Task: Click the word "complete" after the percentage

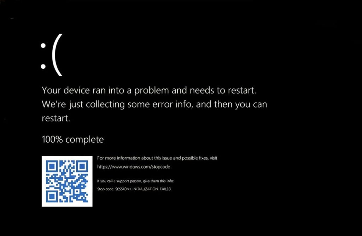Action: pyautogui.click(x=84, y=140)
